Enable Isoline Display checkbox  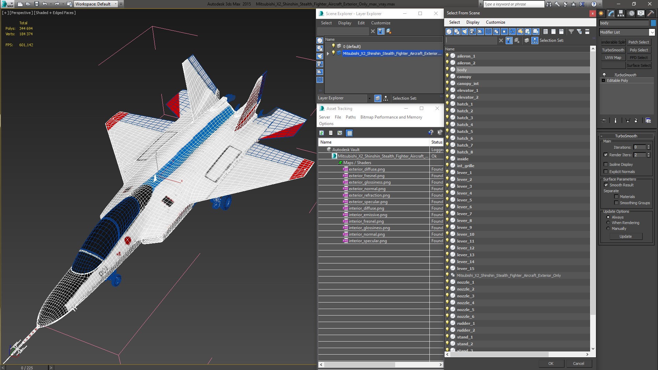pyautogui.click(x=606, y=164)
